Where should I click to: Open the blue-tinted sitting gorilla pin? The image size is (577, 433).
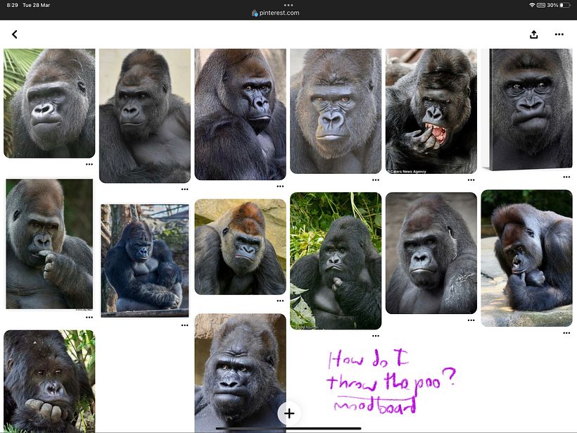(x=145, y=261)
